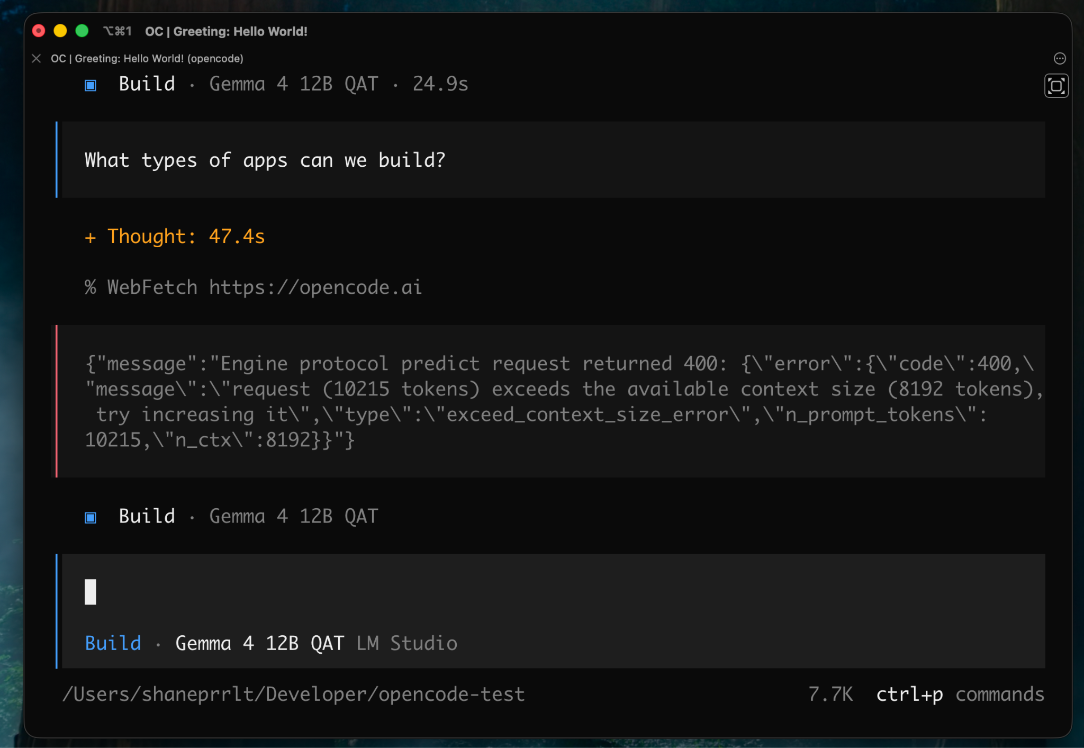Click the red close window button

click(39, 31)
